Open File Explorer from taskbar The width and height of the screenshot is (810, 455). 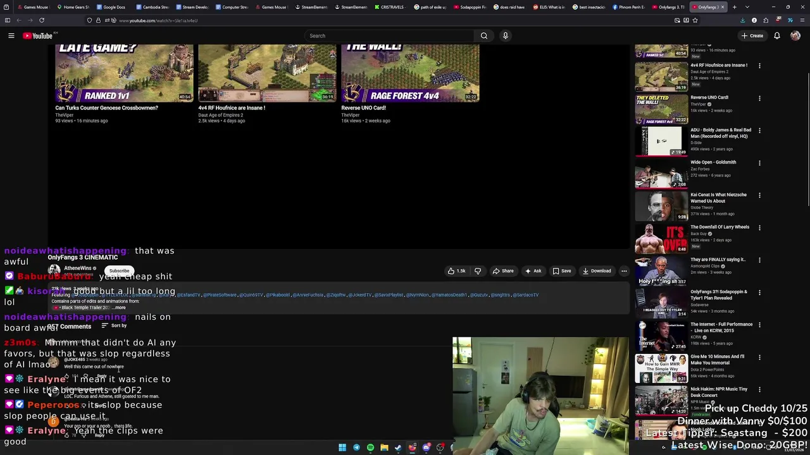(384, 448)
